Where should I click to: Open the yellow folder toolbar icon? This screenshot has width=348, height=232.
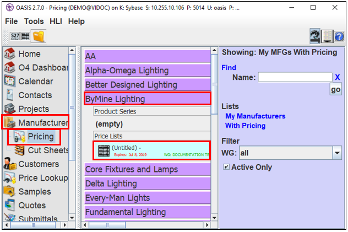(39, 36)
